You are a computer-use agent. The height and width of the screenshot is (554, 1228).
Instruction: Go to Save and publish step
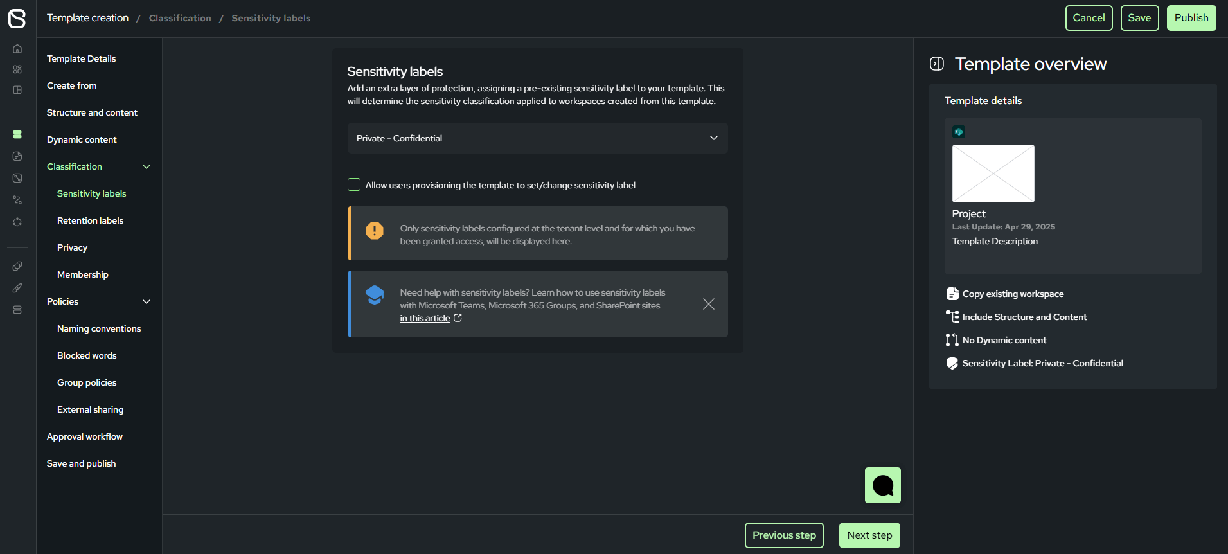82,463
